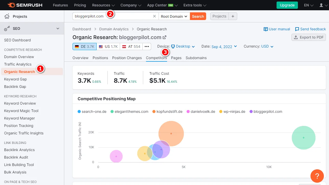
Task: Switch to the Positions tab
Action: tap(100, 58)
